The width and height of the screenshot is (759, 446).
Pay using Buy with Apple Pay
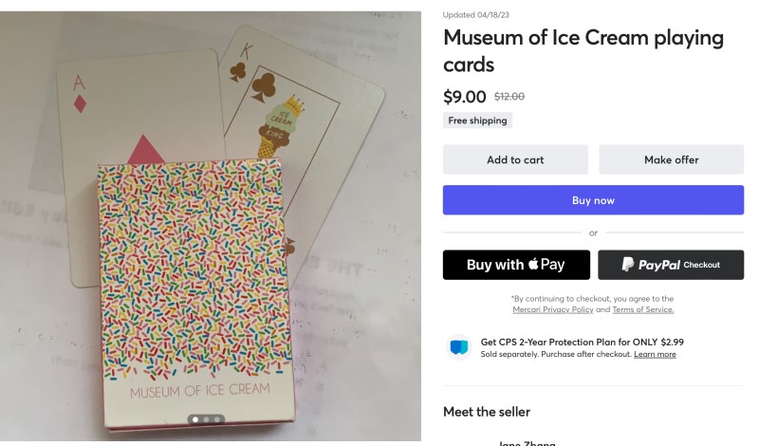click(516, 265)
